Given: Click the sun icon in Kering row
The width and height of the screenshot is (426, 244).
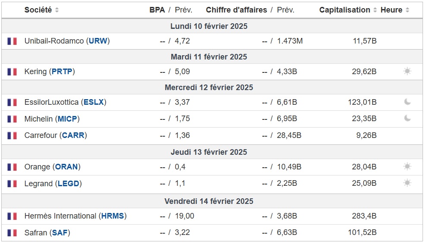Looking at the screenshot, I should tap(407, 72).
